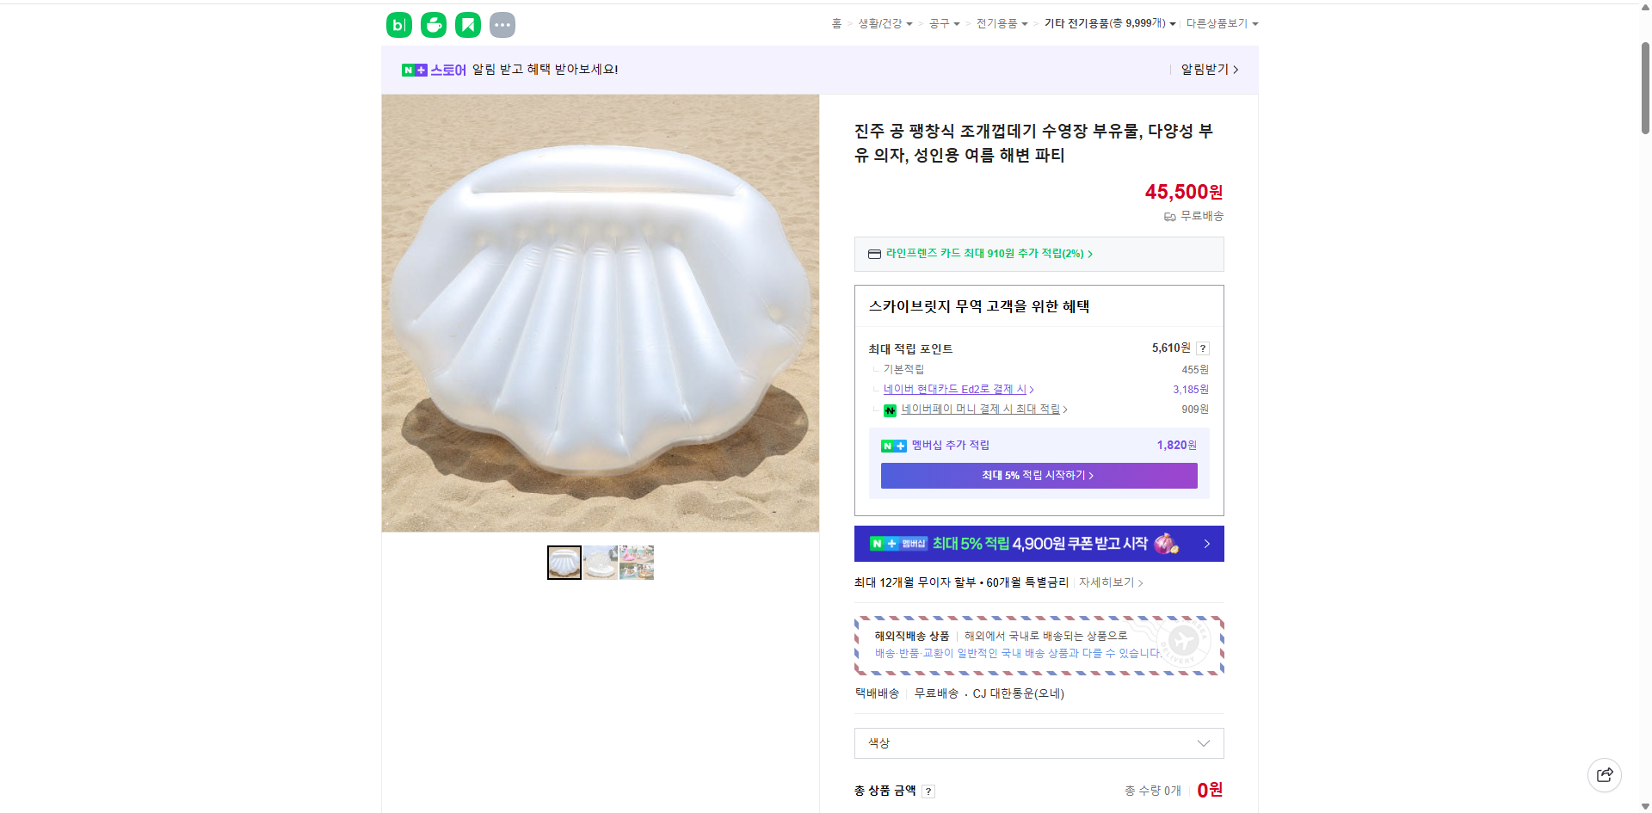Click the purple membership coupon banner
The width and height of the screenshot is (1652, 813).
tap(1038, 544)
